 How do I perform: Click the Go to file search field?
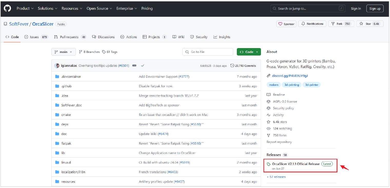pos(208,52)
